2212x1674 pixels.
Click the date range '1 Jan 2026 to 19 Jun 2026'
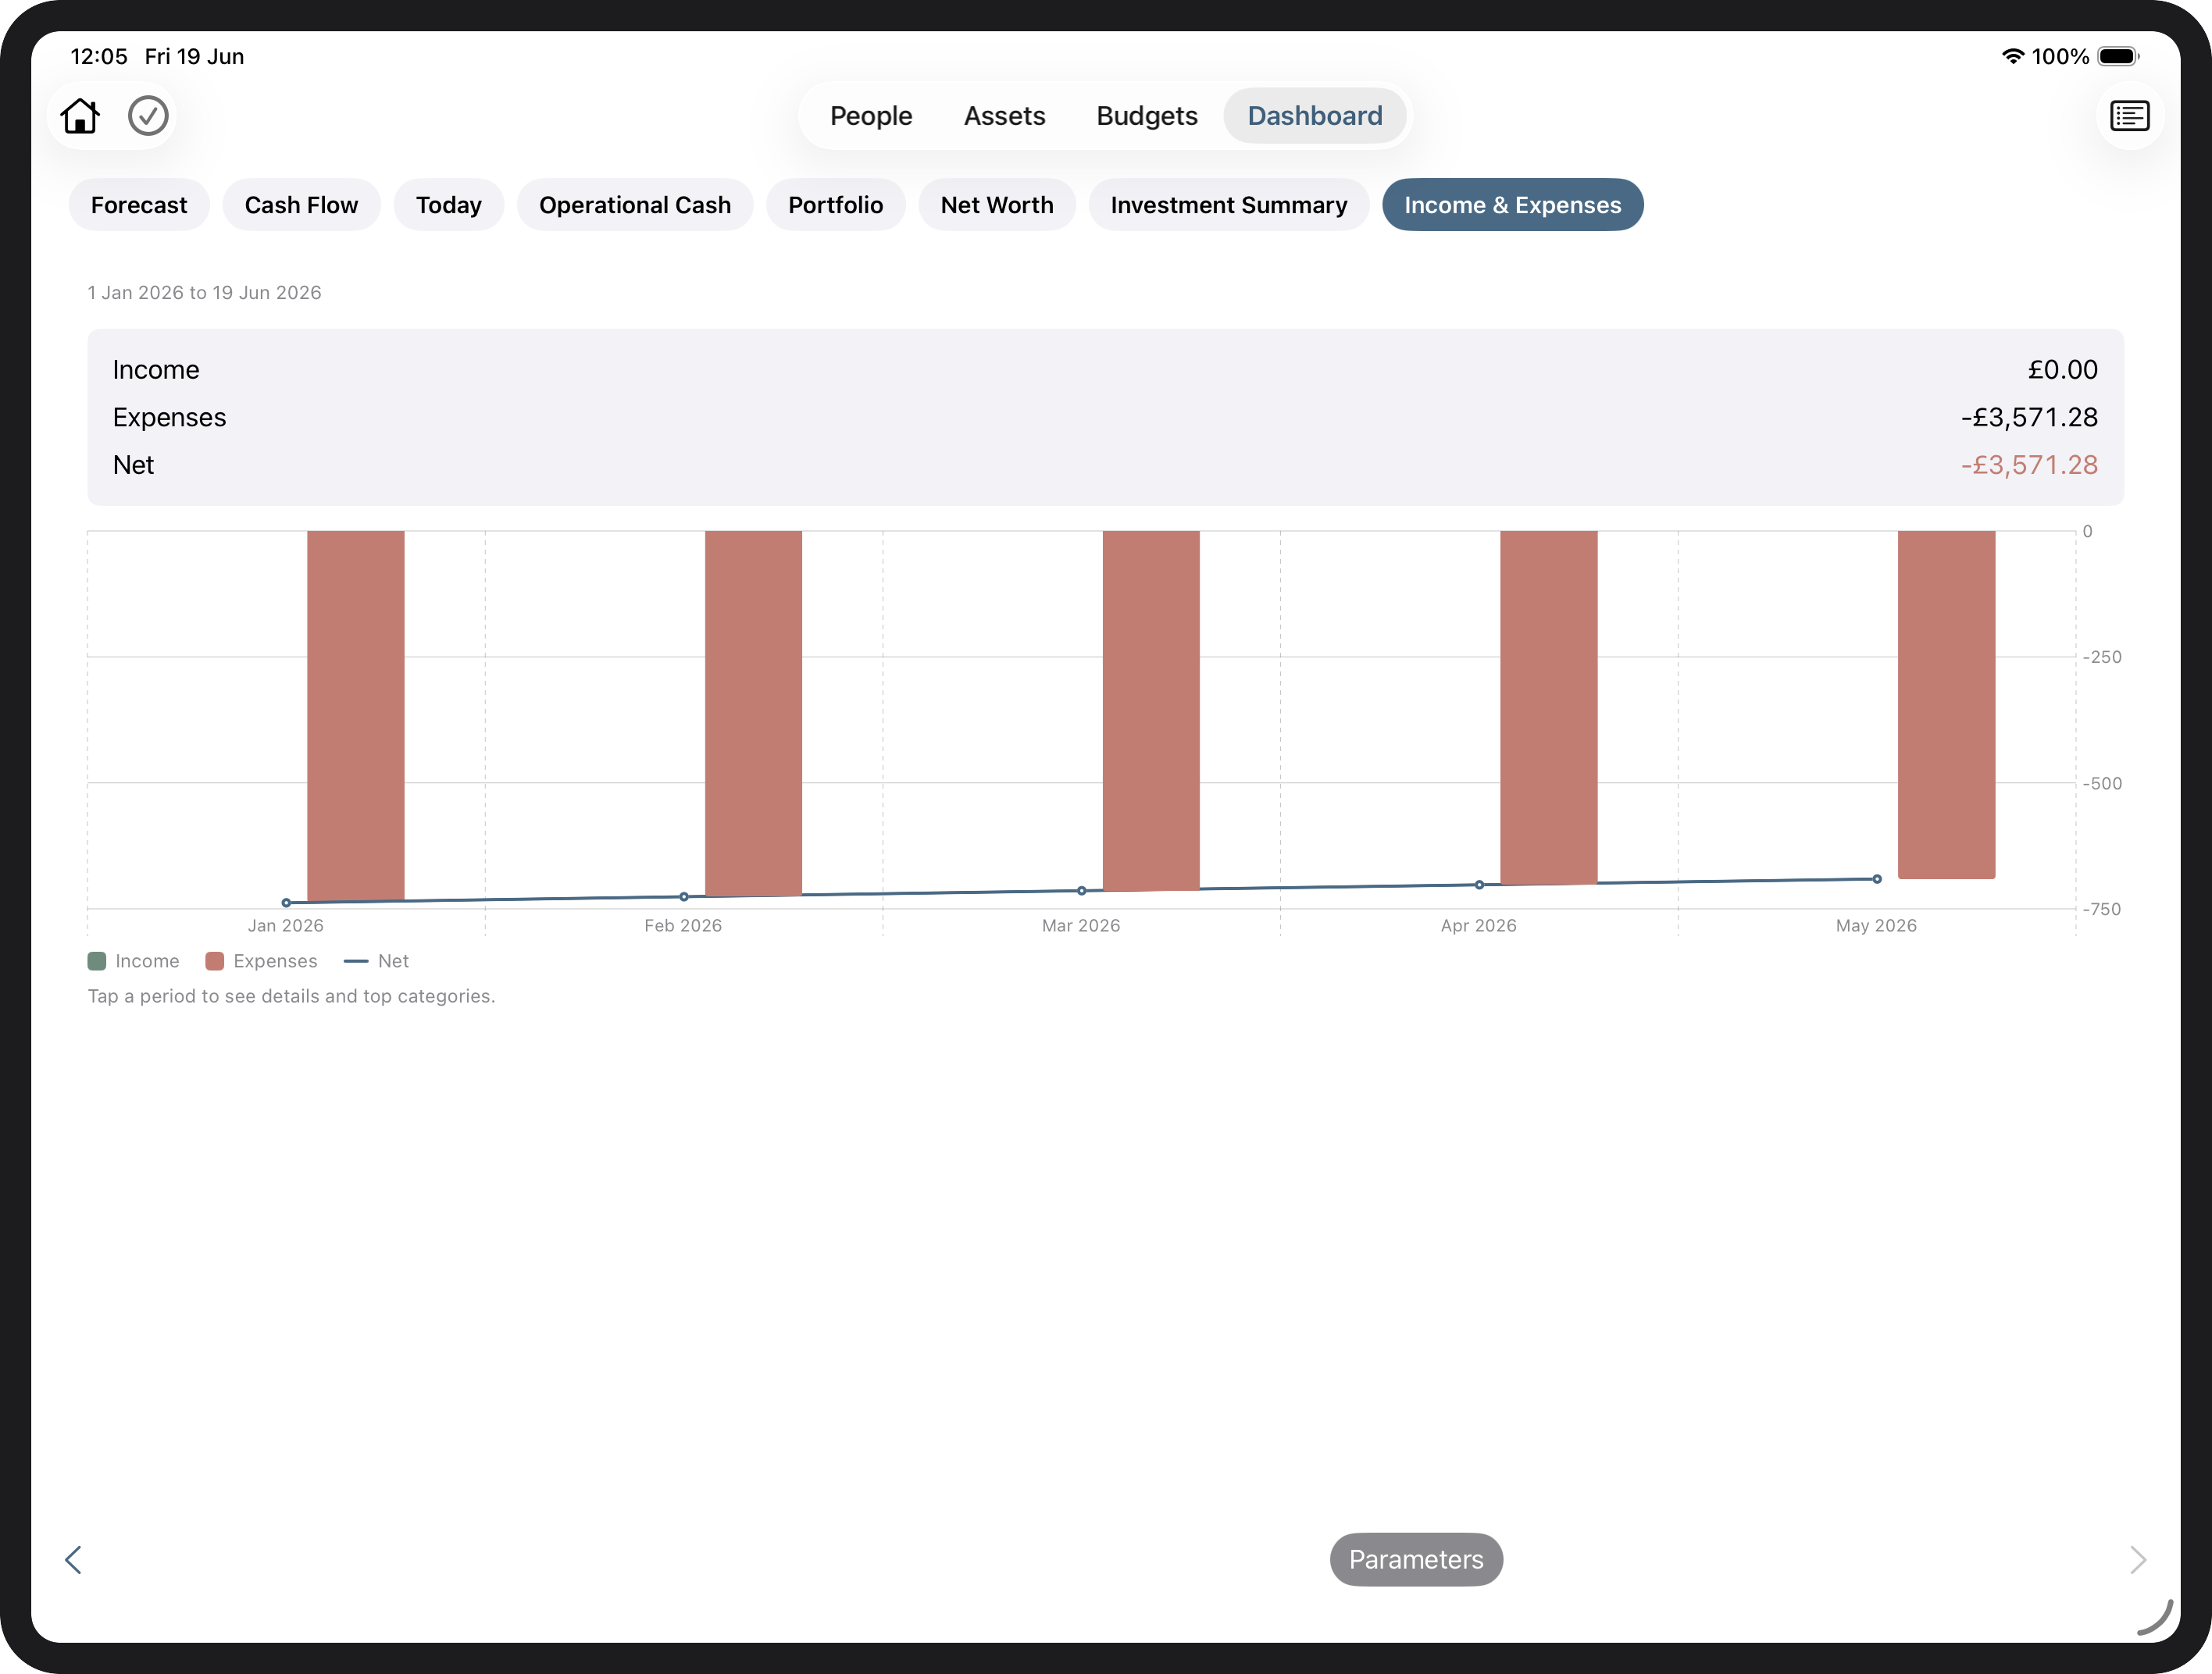coord(204,293)
